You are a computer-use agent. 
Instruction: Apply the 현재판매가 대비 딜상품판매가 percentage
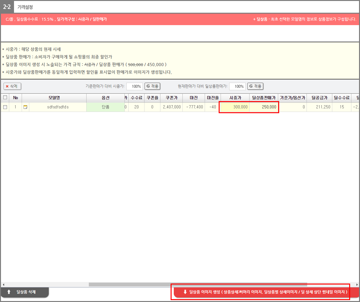[x=255, y=86]
